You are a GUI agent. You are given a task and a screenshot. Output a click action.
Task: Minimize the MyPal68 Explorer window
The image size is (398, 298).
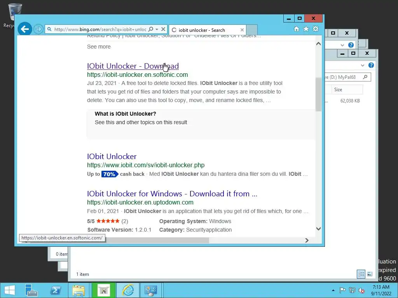tap(342, 53)
